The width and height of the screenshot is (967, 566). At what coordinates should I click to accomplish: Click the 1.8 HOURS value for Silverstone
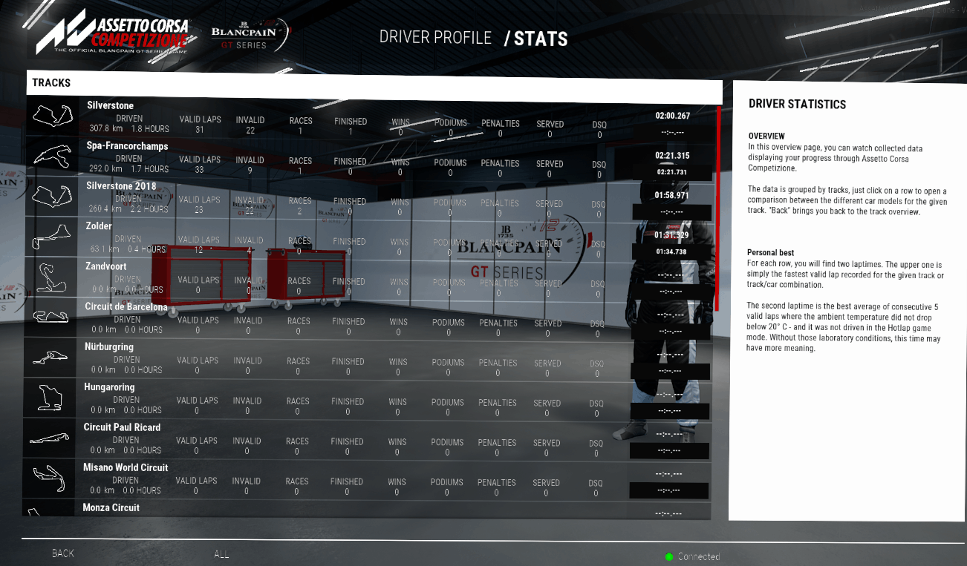click(x=150, y=129)
